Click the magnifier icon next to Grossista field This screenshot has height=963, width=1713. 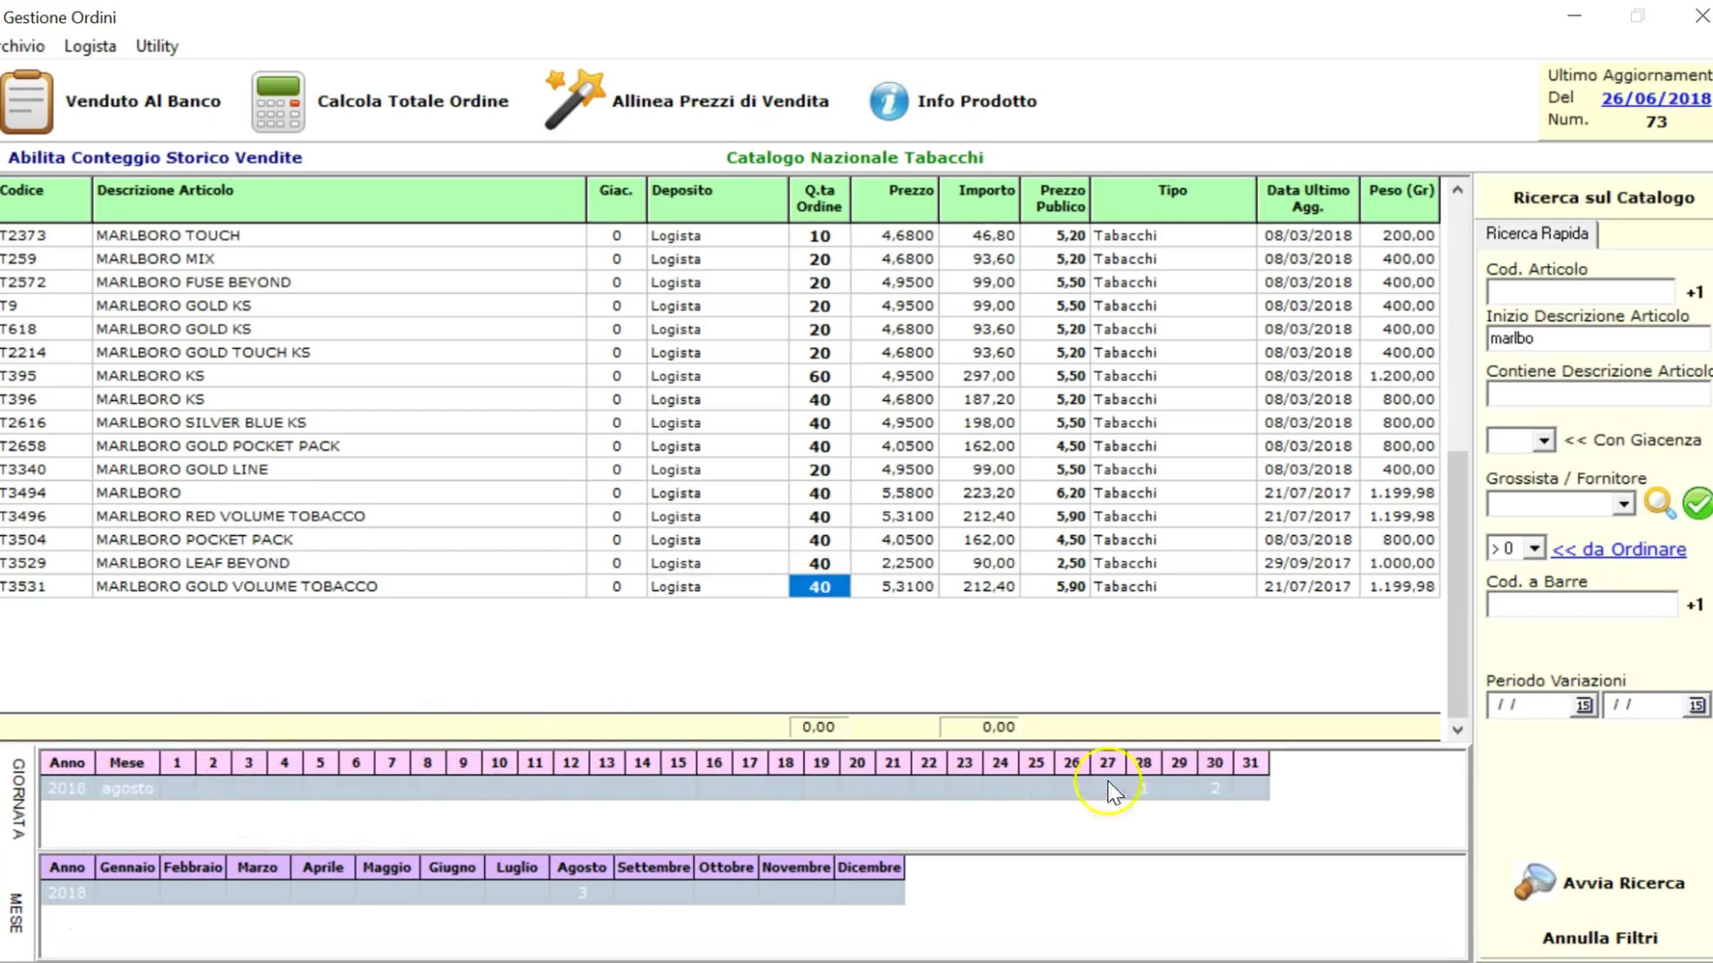point(1659,504)
